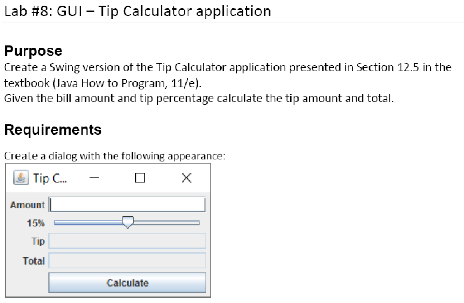Click the X close icon

186,178
